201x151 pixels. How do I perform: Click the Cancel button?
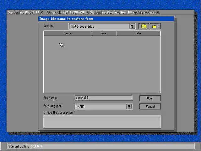point(150,106)
